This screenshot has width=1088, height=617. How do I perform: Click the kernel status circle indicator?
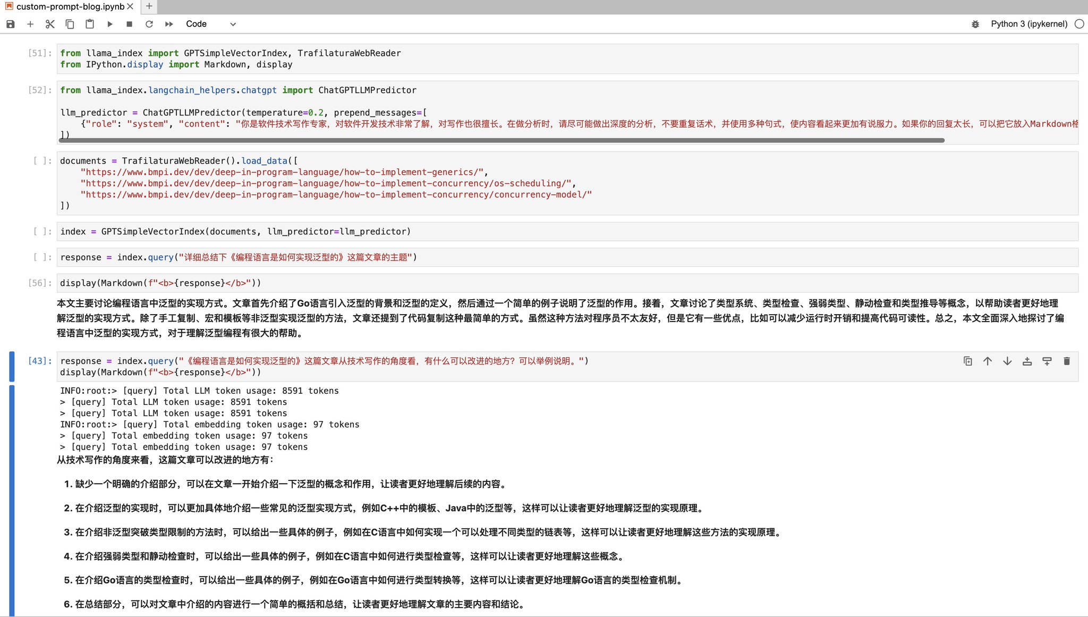click(x=1079, y=24)
